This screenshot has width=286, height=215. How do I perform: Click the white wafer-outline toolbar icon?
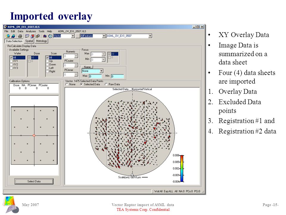(27, 36)
